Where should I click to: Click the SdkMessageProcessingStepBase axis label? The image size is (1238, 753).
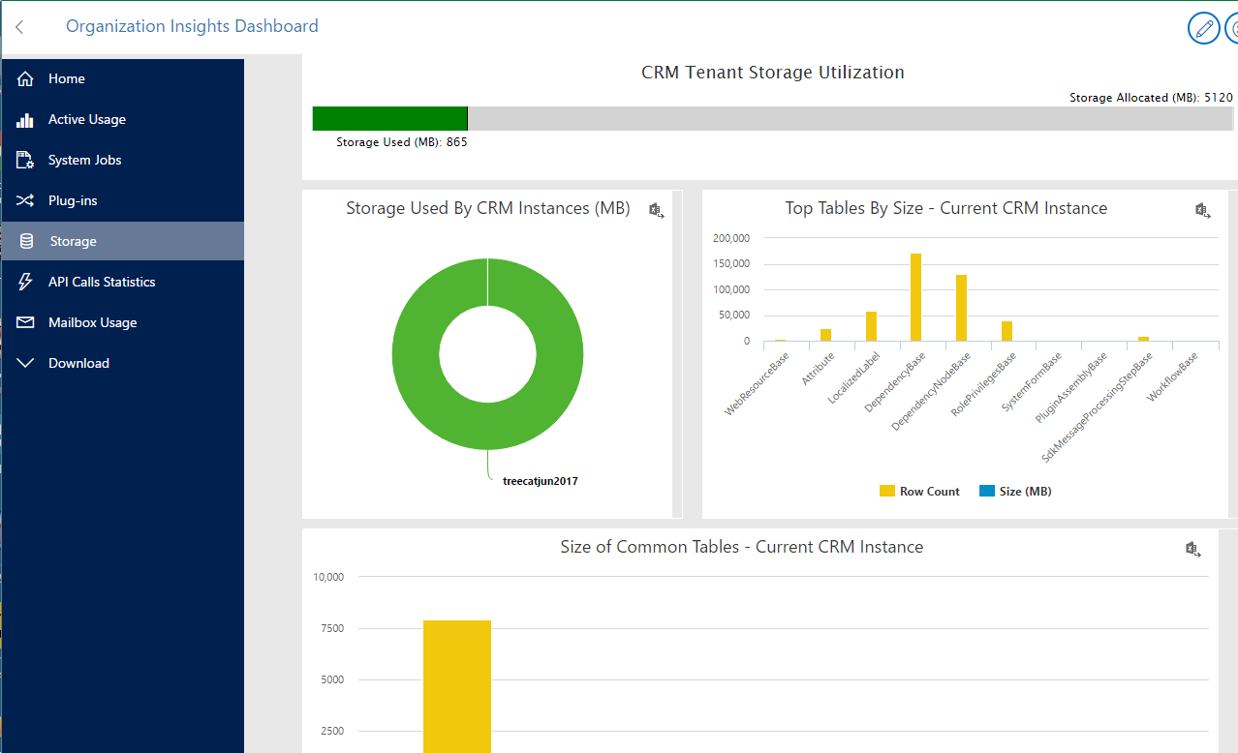tap(1097, 407)
